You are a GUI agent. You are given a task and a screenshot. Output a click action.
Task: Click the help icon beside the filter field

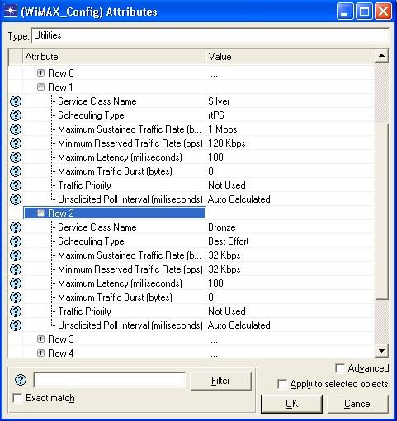click(x=21, y=380)
